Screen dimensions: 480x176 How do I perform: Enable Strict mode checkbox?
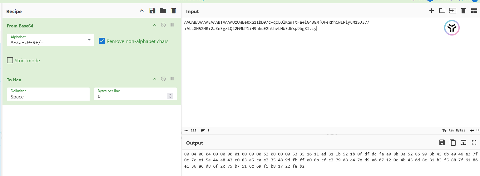pyautogui.click(x=10, y=60)
